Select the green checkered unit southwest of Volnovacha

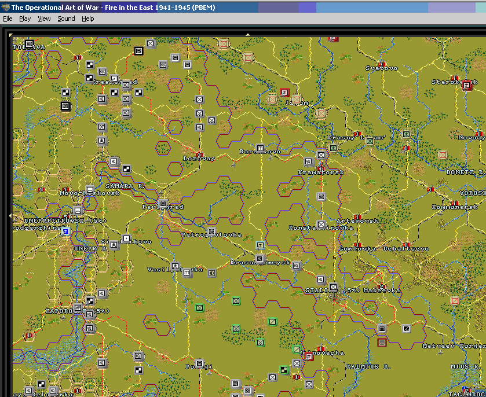click(x=284, y=370)
